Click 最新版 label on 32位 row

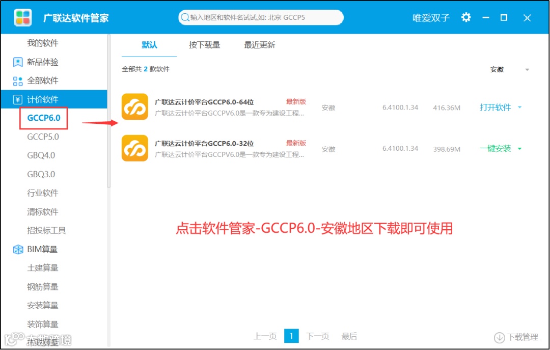pos(296,143)
